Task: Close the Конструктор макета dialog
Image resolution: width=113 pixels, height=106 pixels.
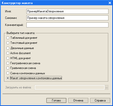Action: pos(110,3)
